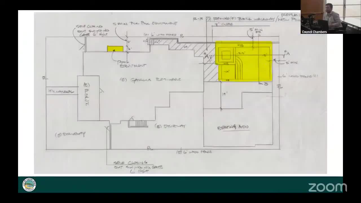The image size is (361, 203).
Task: Click the bottom self closing gate note
Action: 138,167
